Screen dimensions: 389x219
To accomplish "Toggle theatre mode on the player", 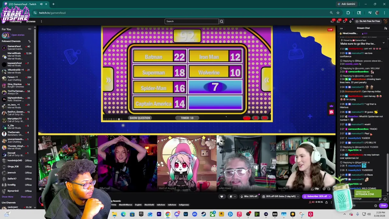I will point(329,189).
